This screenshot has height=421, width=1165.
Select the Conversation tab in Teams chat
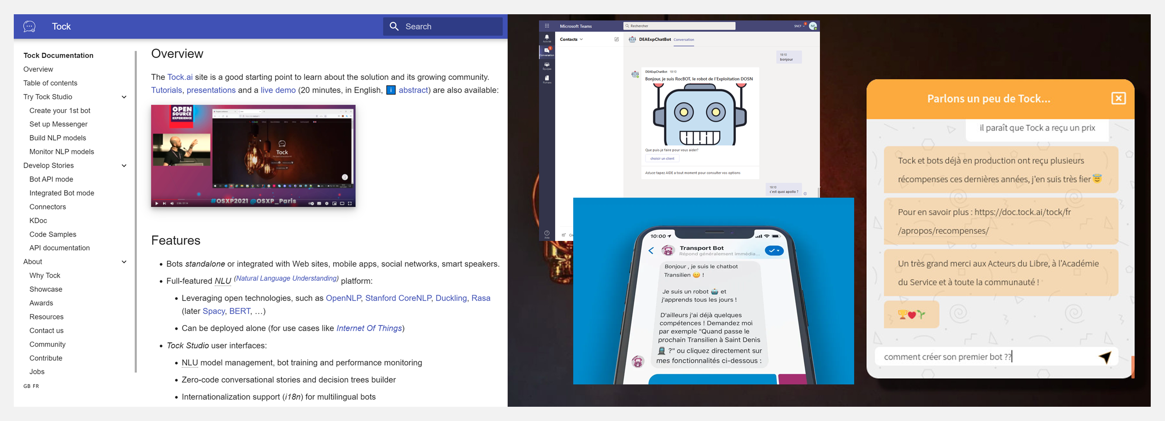(684, 40)
